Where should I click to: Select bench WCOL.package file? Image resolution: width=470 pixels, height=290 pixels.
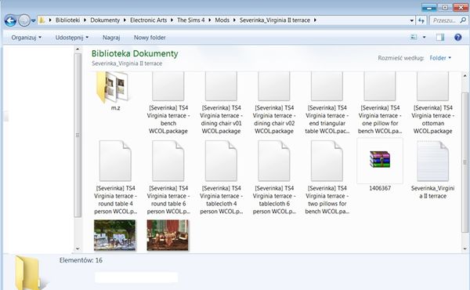[168, 103]
